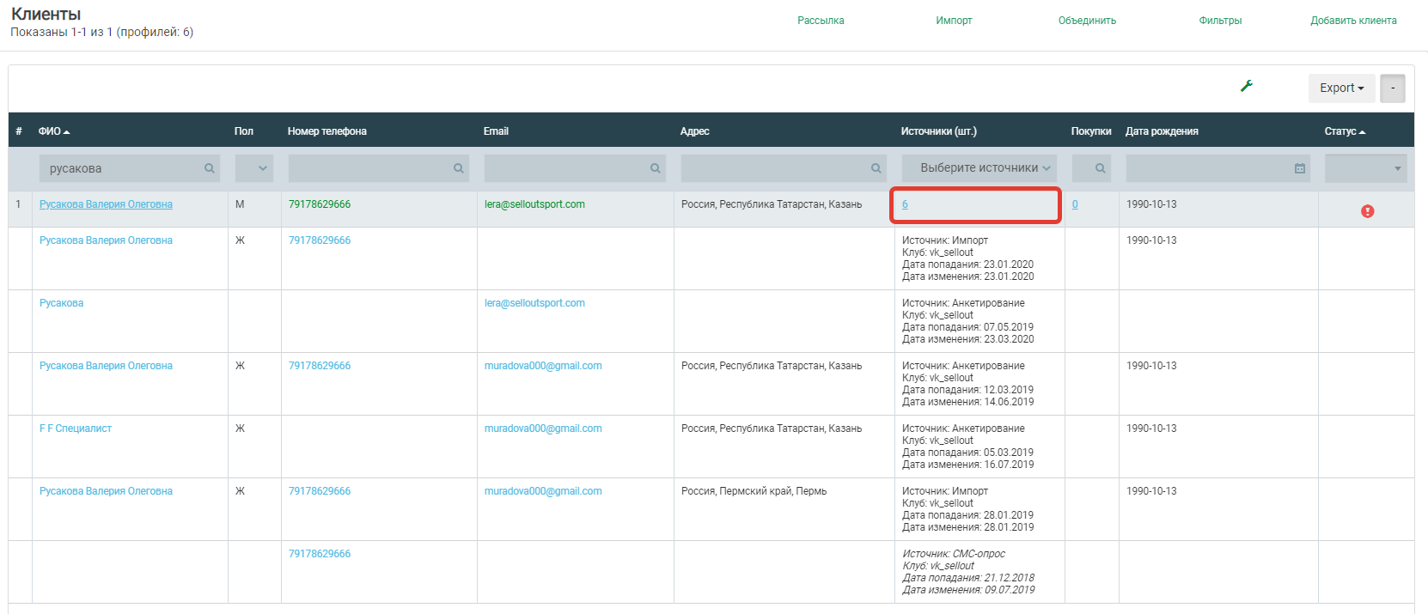Click the red warning status icon
1428x614 pixels.
[x=1367, y=211]
